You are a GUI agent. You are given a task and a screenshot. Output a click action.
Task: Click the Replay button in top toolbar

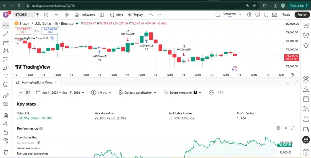(x=135, y=15)
